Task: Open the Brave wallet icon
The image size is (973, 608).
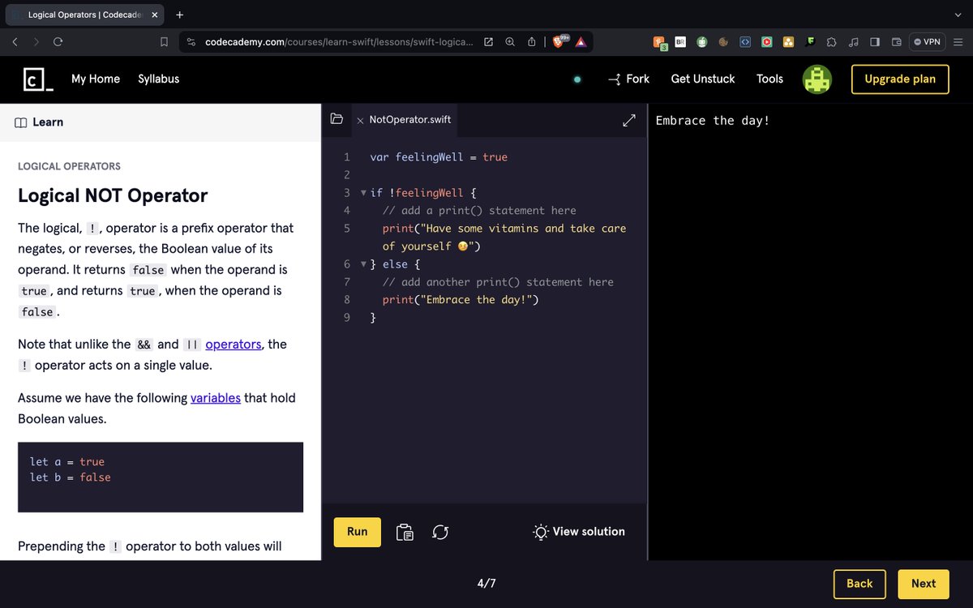Action: tap(897, 41)
